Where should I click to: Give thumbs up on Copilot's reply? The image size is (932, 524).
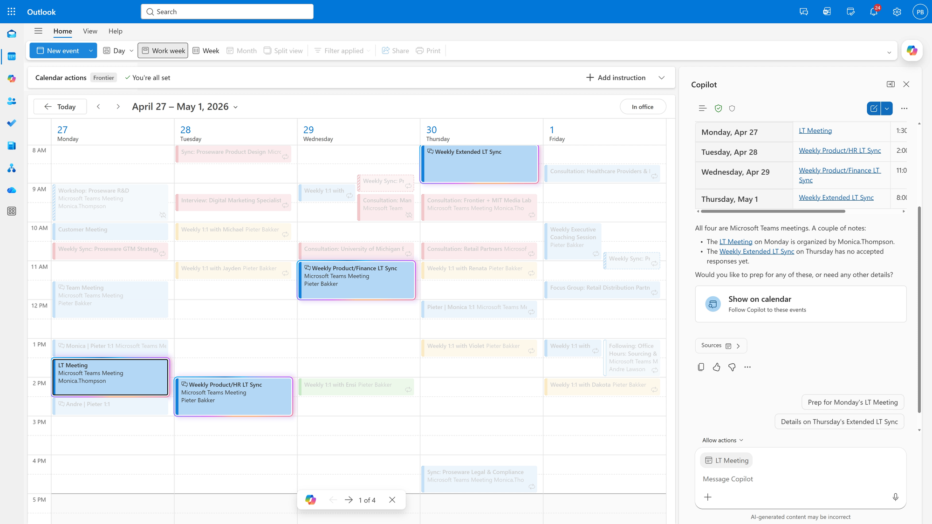(716, 367)
